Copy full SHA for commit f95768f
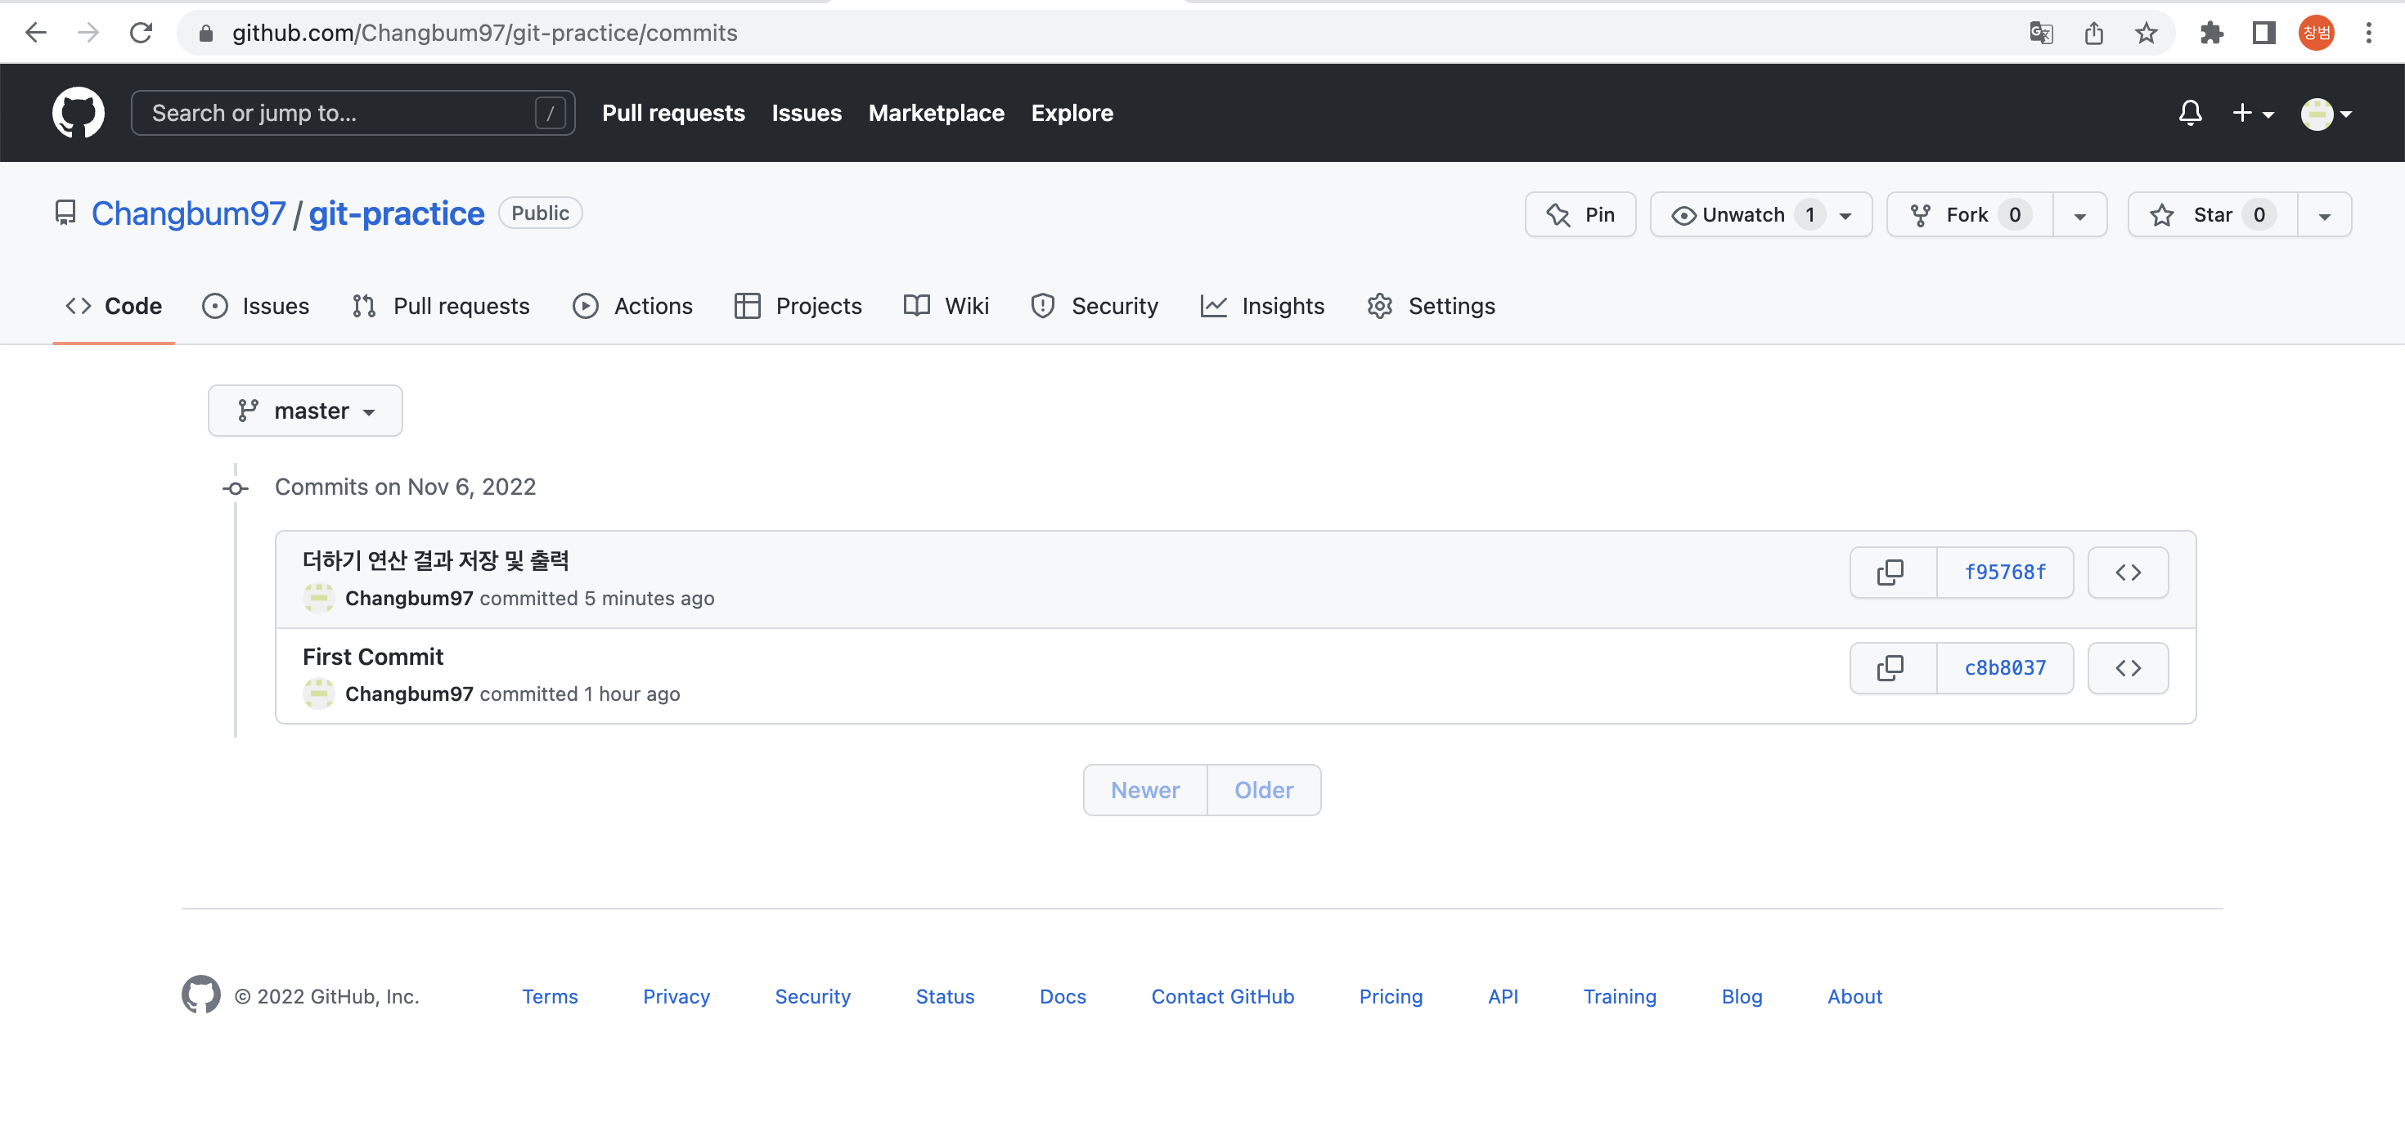Image resolution: width=2405 pixels, height=1127 pixels. pos(1890,572)
